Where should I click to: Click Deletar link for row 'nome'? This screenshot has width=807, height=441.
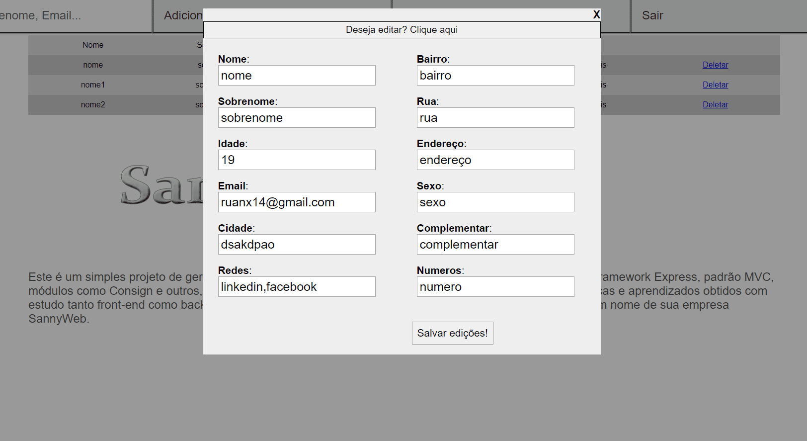(715, 65)
